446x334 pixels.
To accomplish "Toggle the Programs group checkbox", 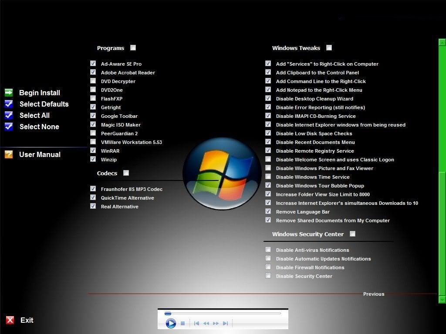I will click(x=133, y=48).
